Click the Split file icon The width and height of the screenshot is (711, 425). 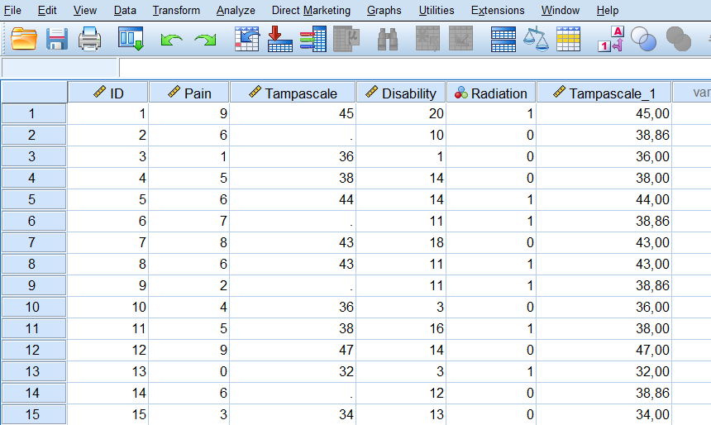click(x=503, y=39)
